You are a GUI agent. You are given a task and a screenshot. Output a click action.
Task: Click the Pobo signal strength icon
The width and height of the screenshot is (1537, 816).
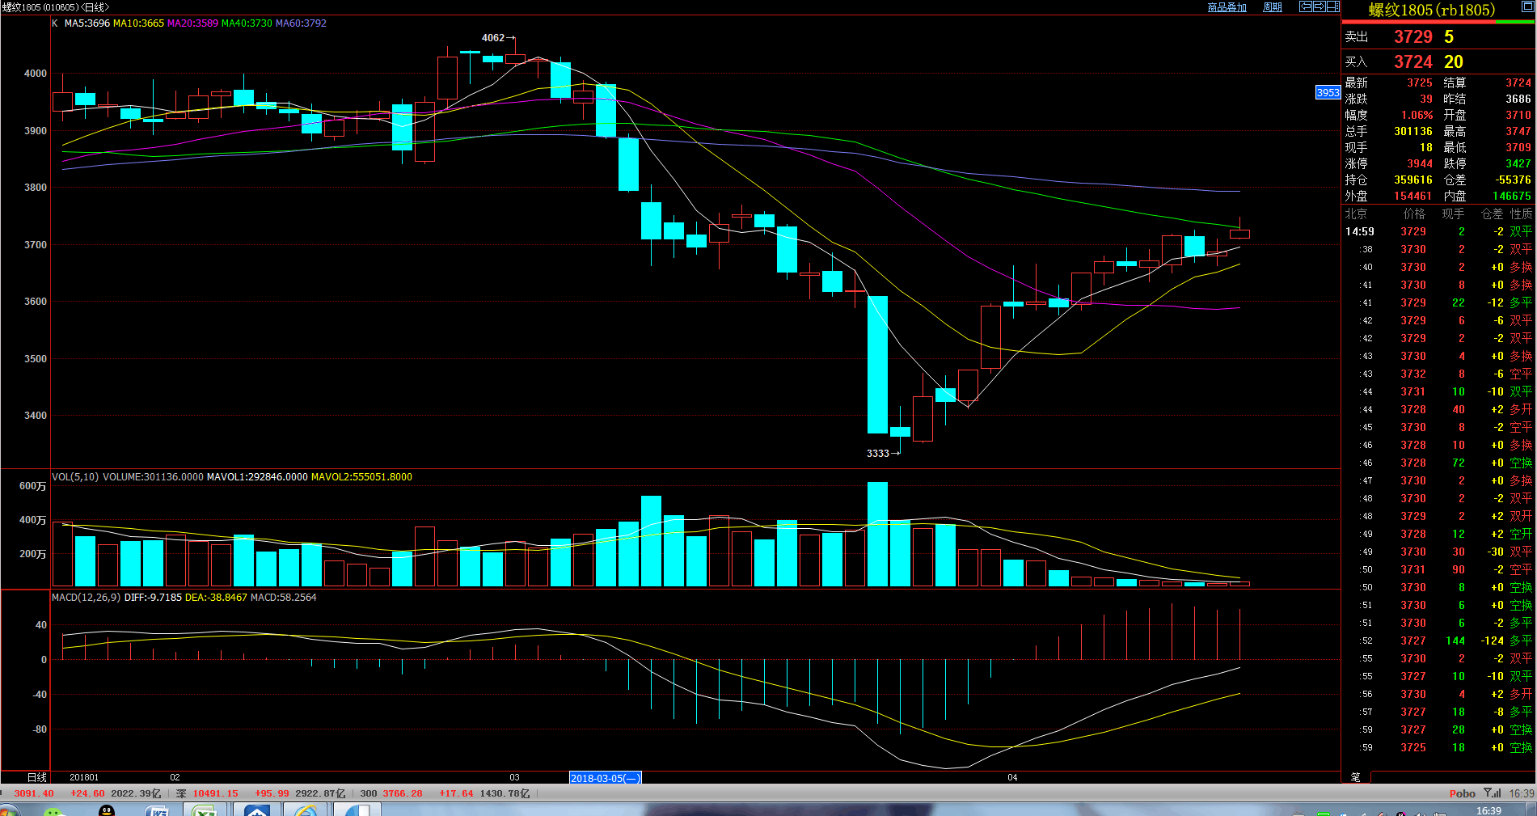pos(1492,793)
